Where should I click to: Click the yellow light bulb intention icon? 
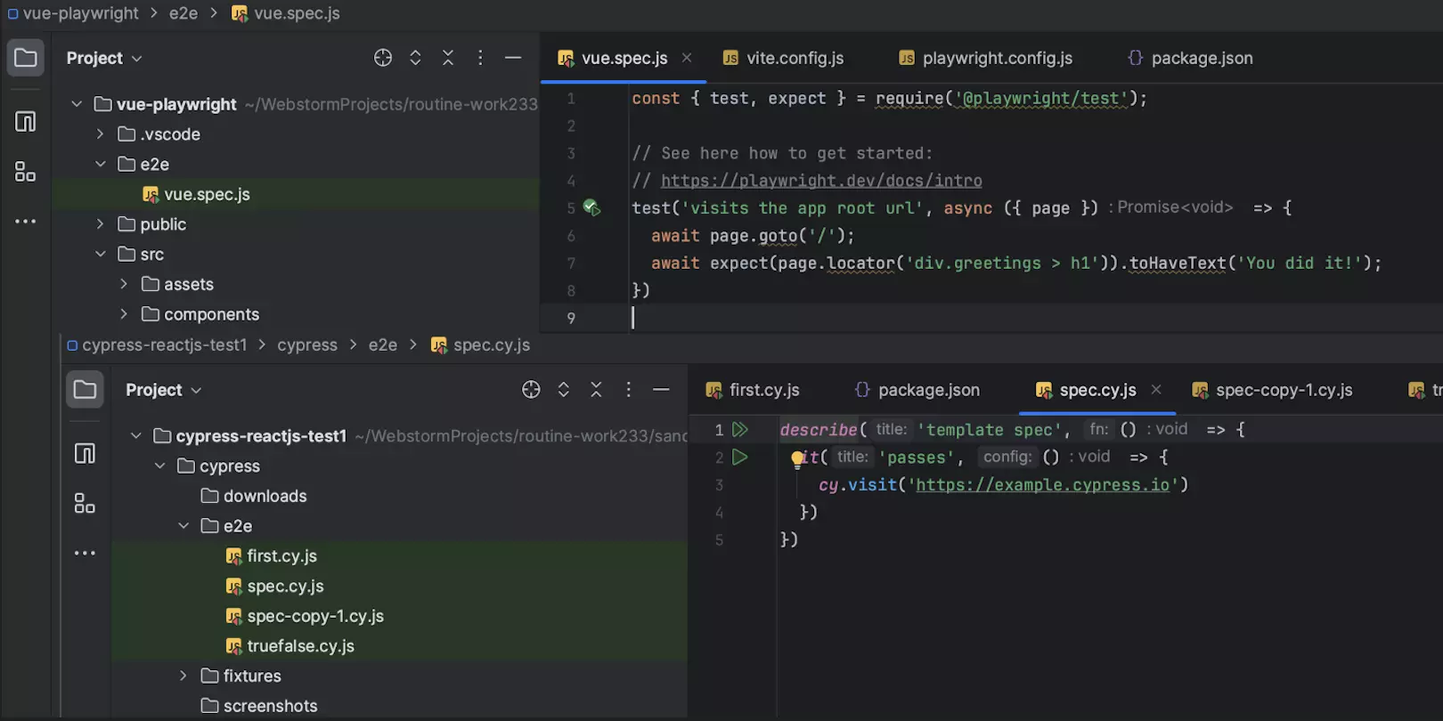[797, 458]
